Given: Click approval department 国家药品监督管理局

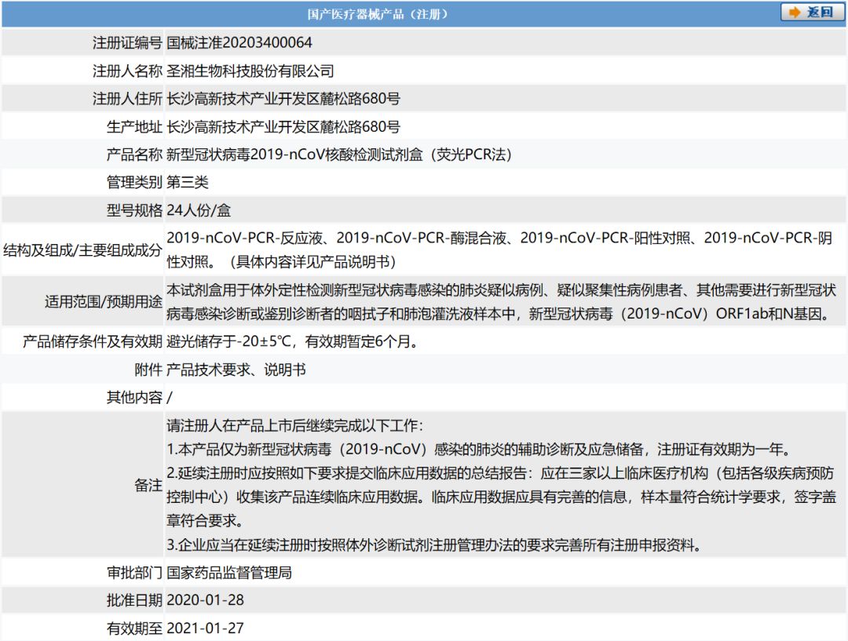Looking at the screenshot, I should (x=229, y=573).
